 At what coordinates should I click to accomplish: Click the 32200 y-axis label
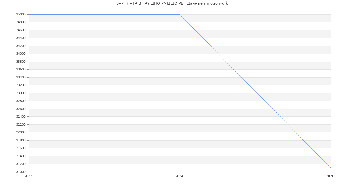(21, 124)
